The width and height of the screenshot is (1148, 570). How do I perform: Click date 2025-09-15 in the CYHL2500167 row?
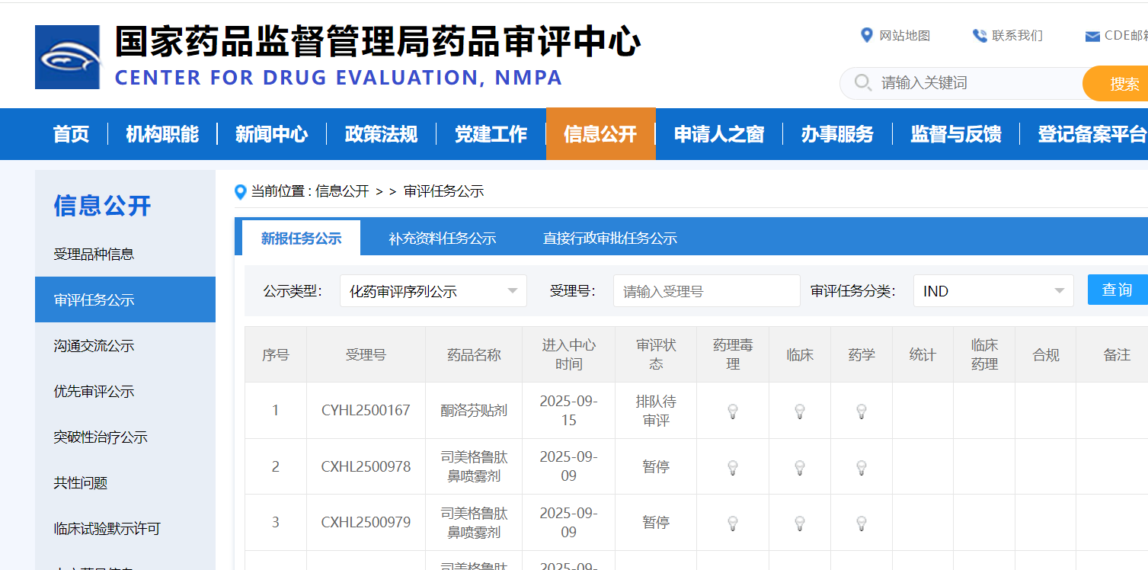click(569, 411)
